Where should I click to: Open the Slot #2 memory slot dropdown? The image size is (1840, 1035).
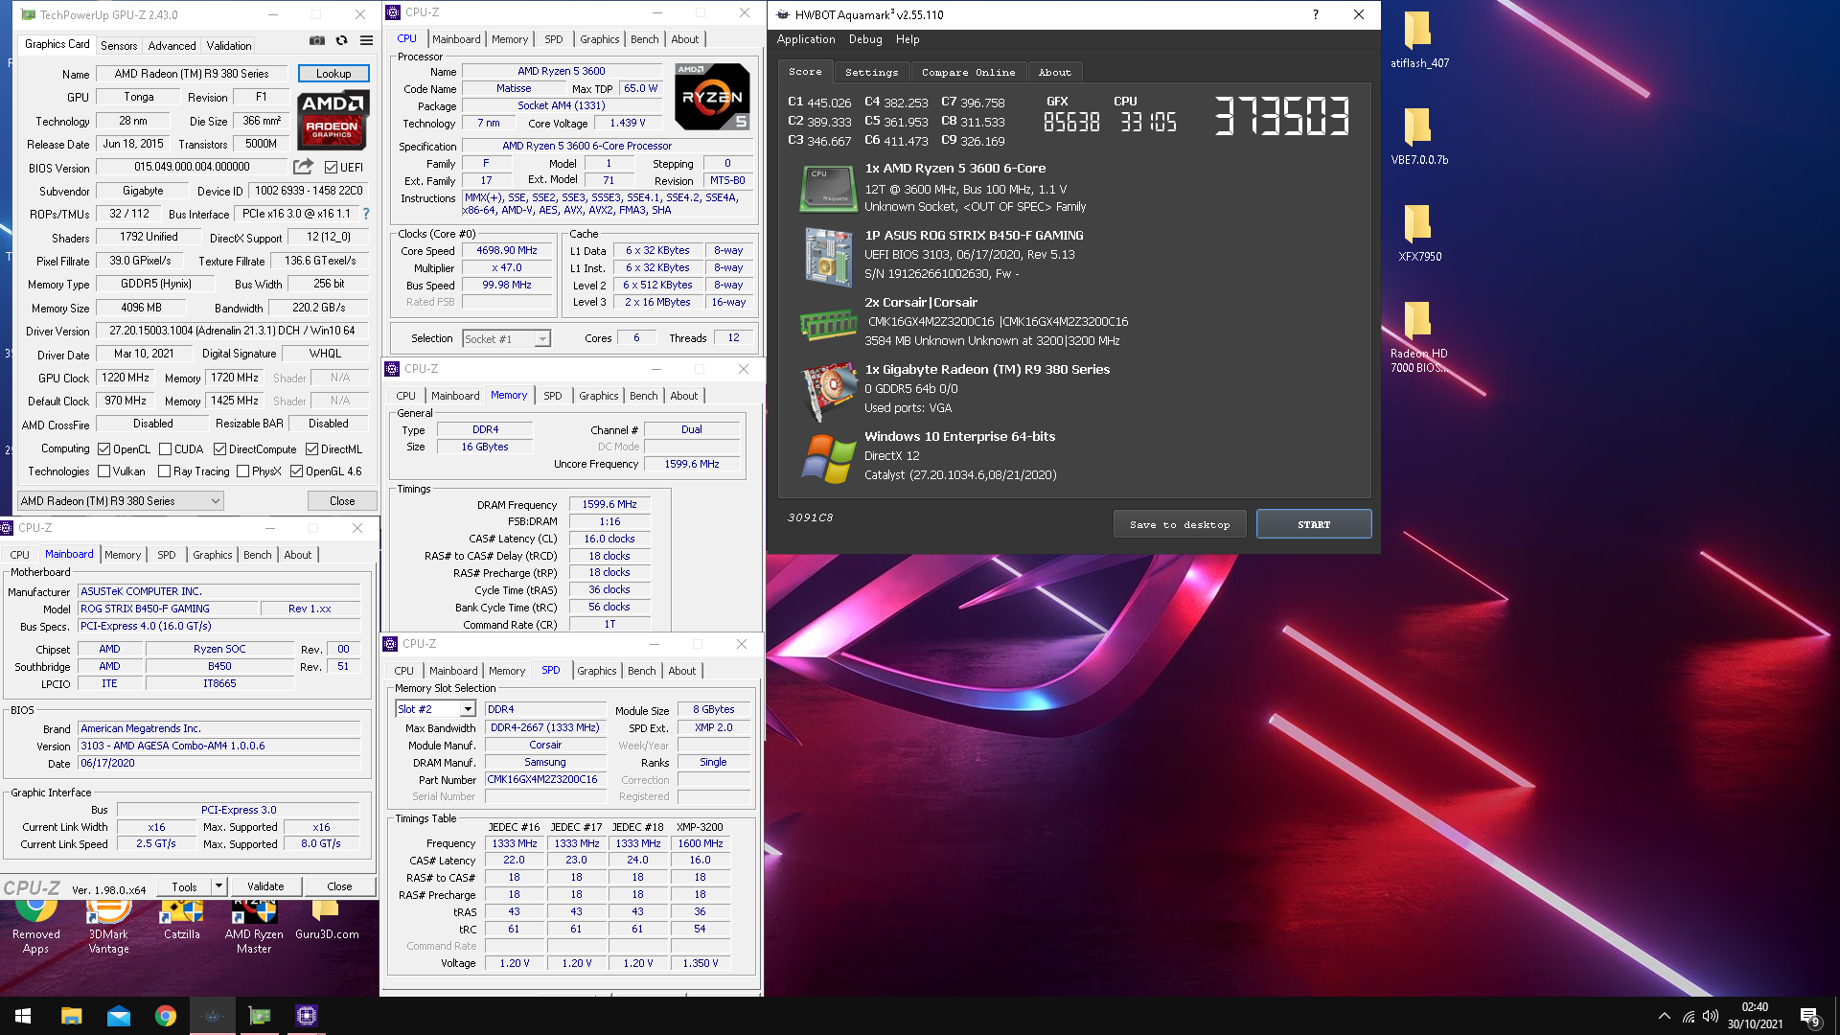coord(435,709)
